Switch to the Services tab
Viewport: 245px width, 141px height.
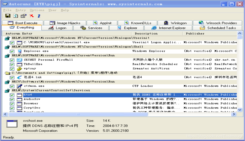pos(91,28)
